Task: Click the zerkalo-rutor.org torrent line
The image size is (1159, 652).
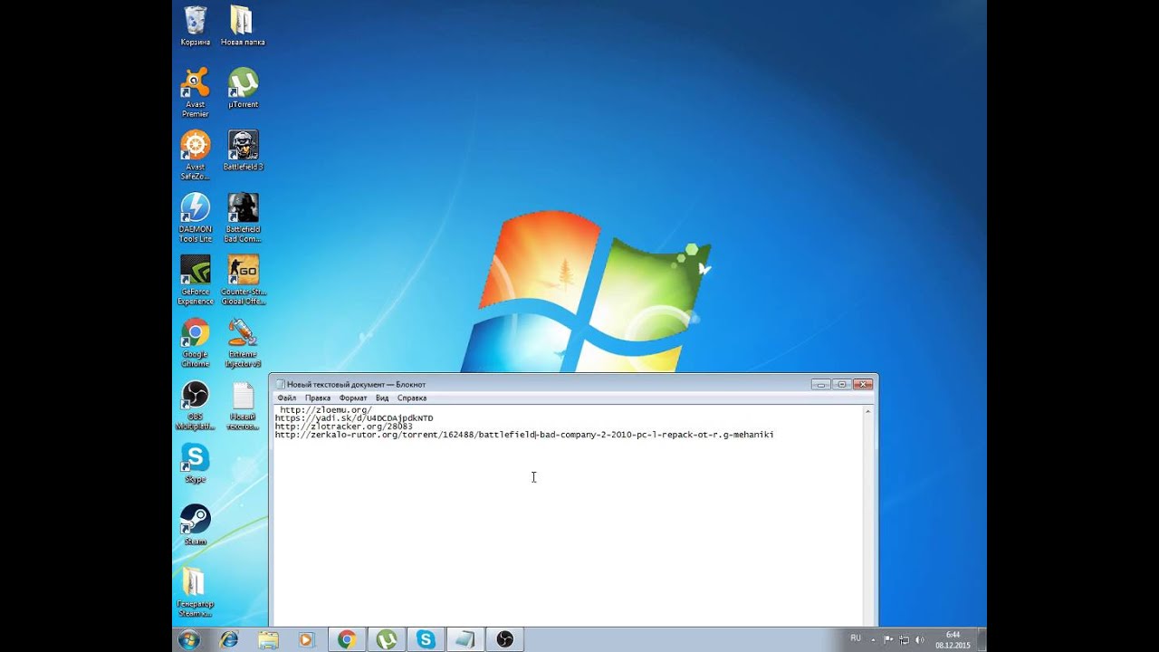Action: [524, 435]
